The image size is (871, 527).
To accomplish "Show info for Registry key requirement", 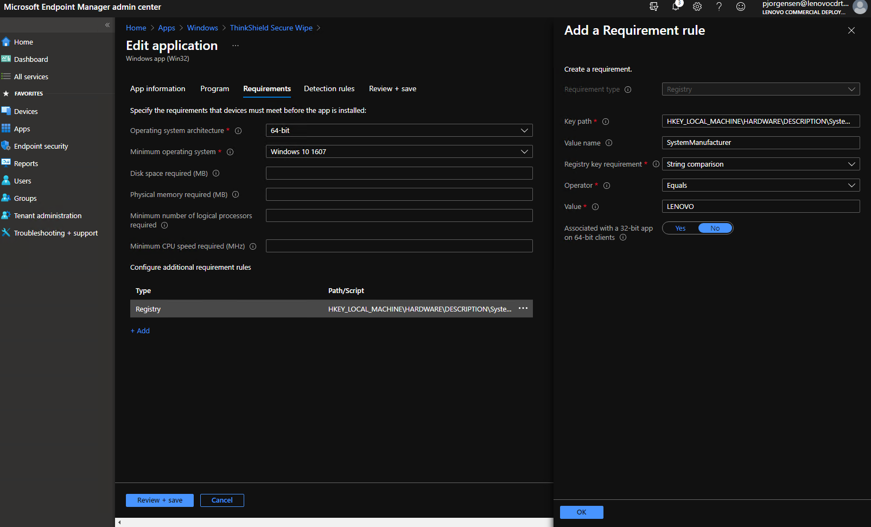I will (656, 164).
